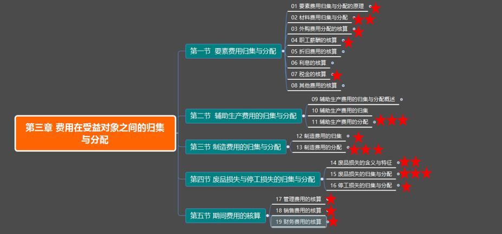Select the 第四节 废品损失与停工损失的归集与分配 node
This screenshot has width=502, height=234.
(x=252, y=179)
